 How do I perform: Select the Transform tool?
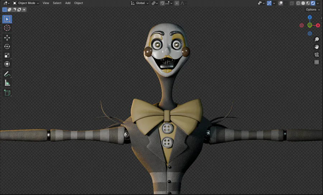[x=7, y=64]
